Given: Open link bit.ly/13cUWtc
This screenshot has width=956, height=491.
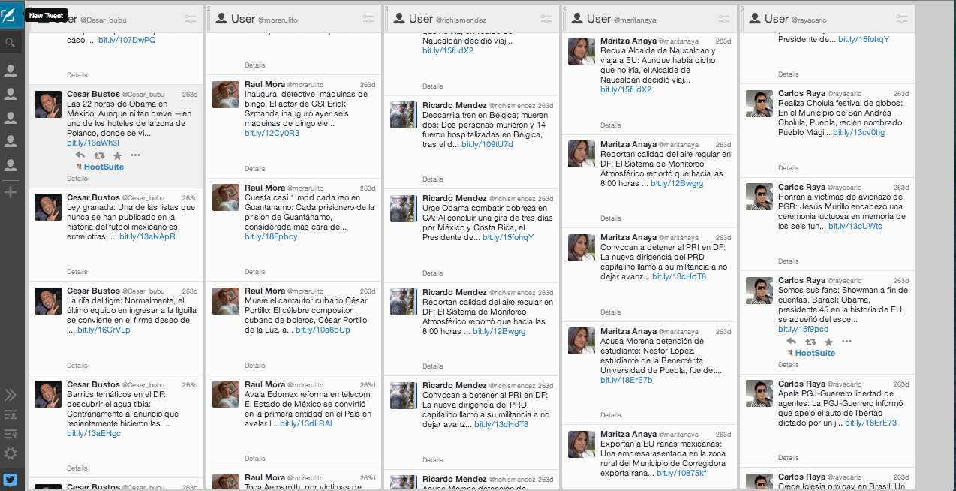Looking at the screenshot, I should click(855, 226).
